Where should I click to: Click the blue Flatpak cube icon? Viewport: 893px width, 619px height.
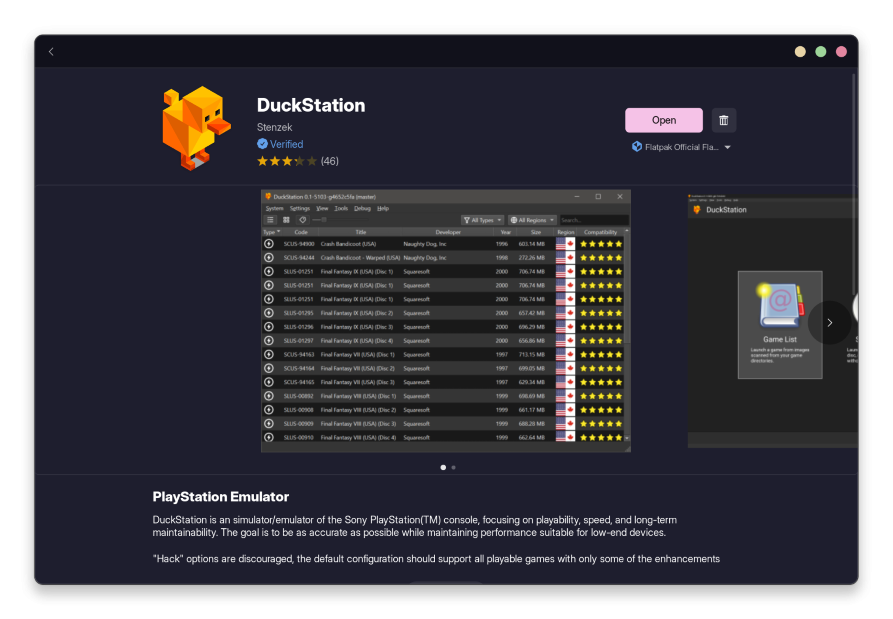click(x=636, y=147)
